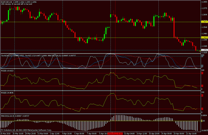The width and height of the screenshot is (208, 135).
Task: Select the yellow 1.3607 price tag
Action: pos(204,22)
